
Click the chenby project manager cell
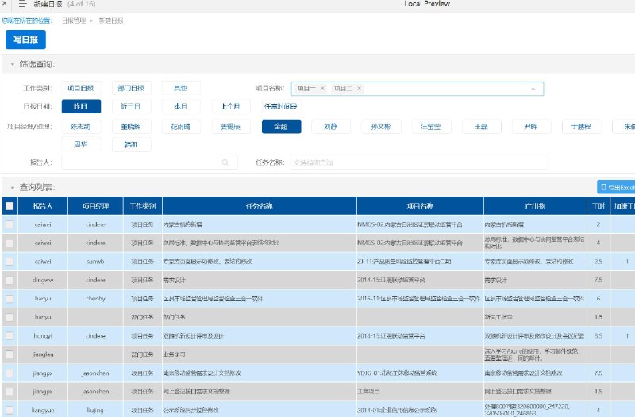pos(95,299)
